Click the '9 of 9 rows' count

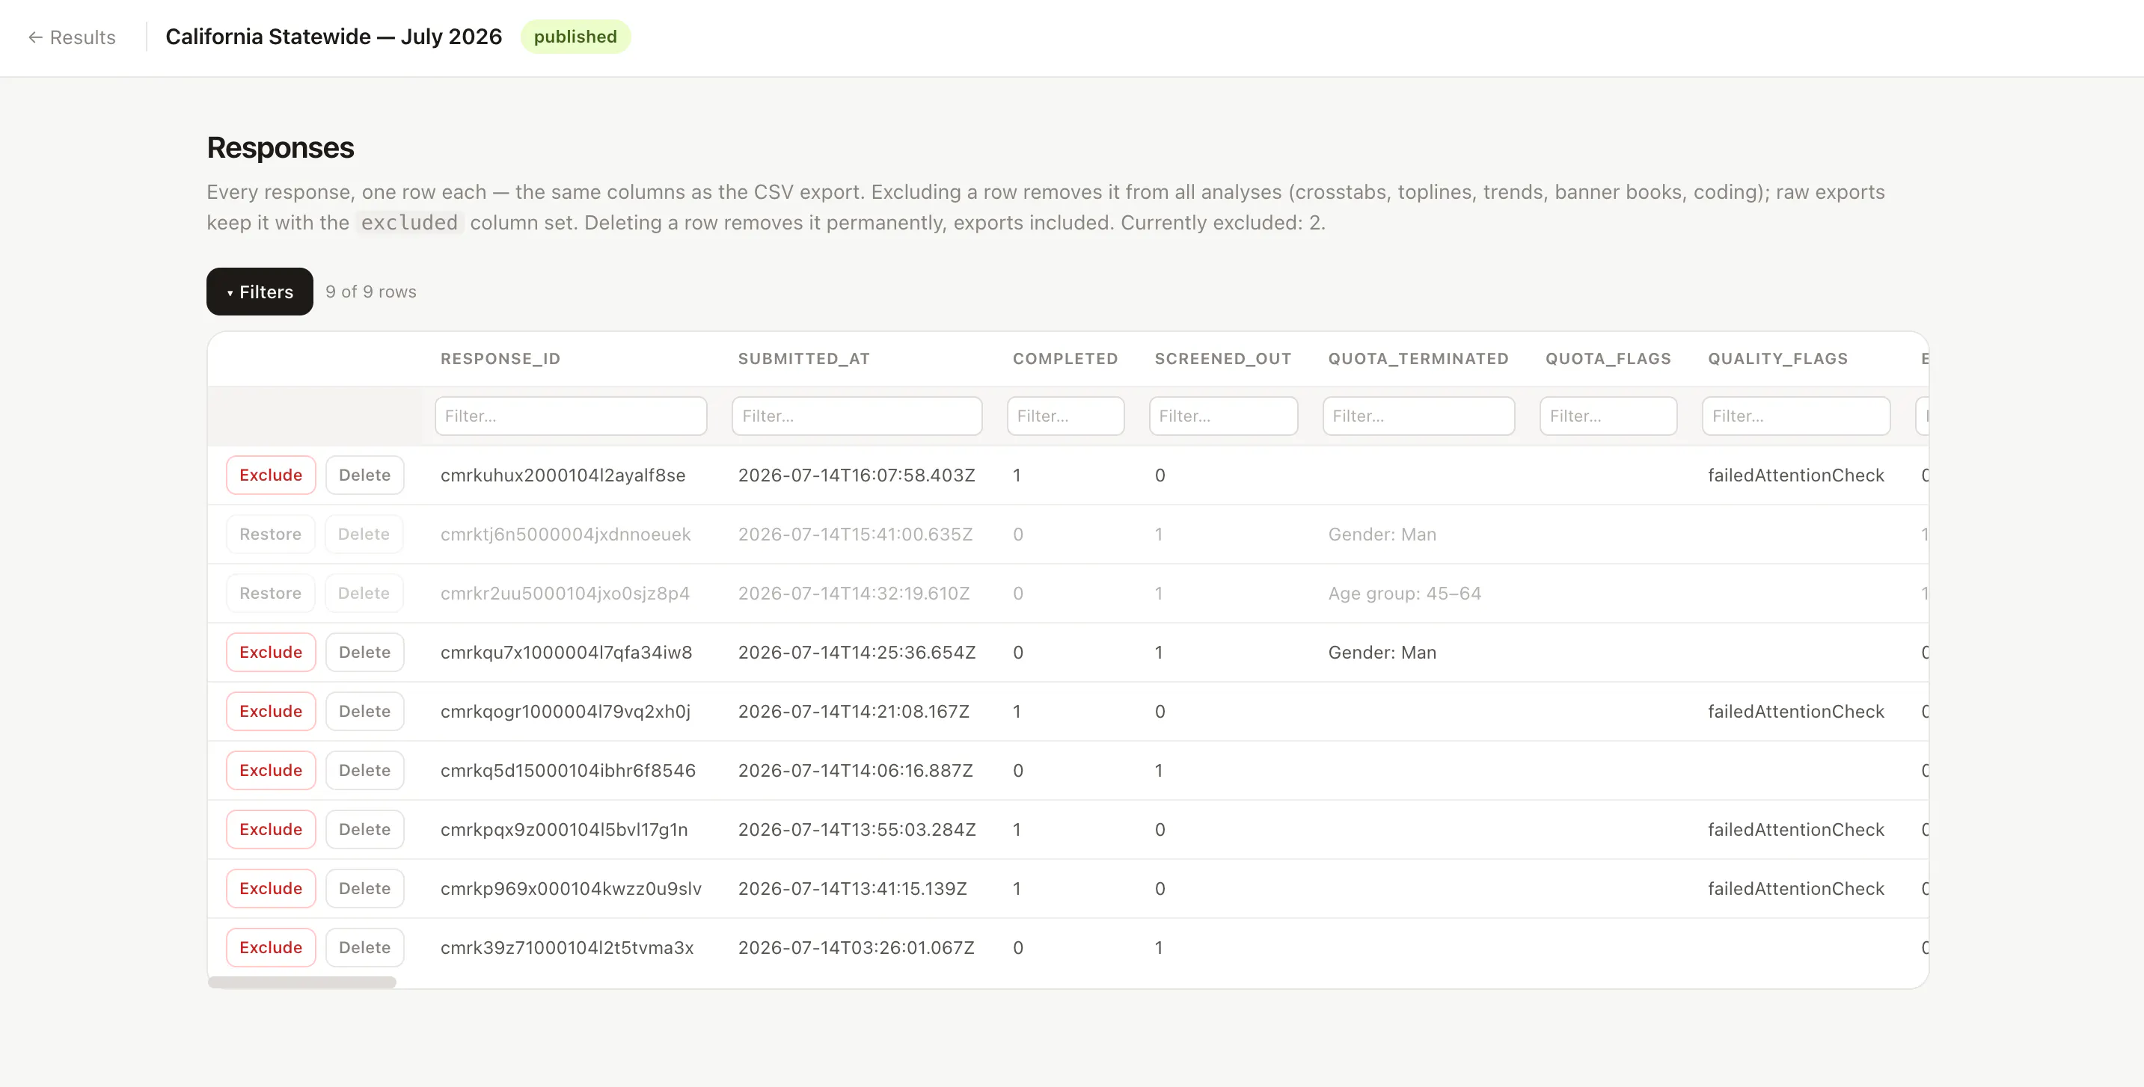pos(370,292)
